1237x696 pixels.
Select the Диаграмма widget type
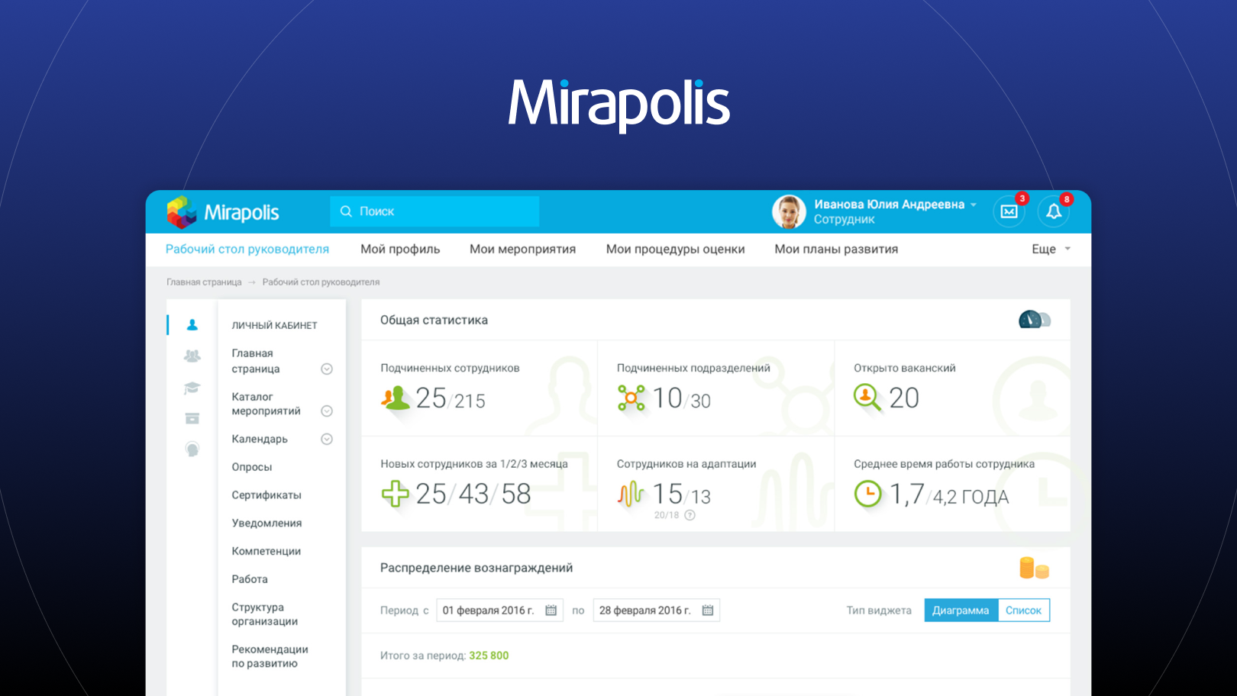click(x=961, y=611)
